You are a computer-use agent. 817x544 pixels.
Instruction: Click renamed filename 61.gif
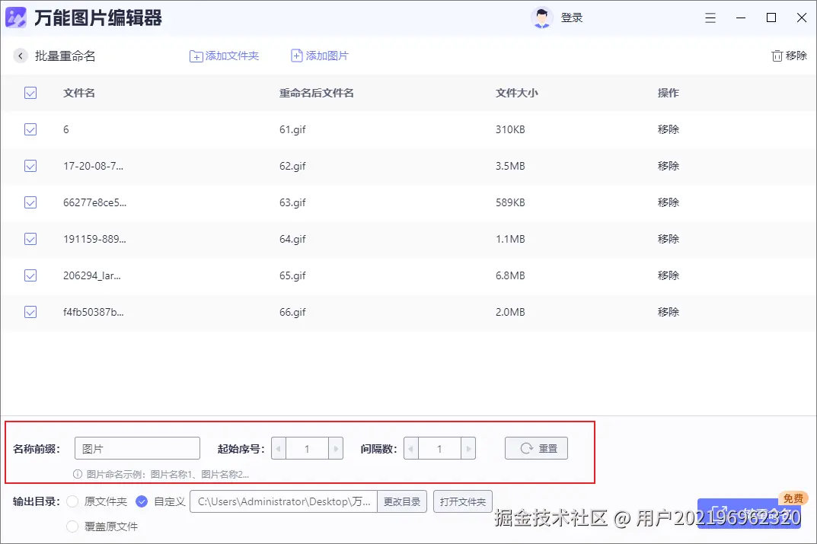292,129
